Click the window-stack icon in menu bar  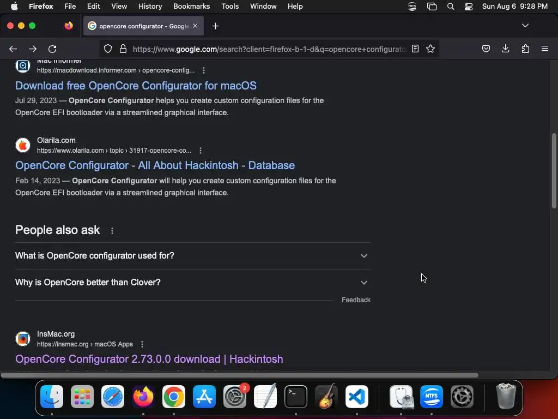432,7
